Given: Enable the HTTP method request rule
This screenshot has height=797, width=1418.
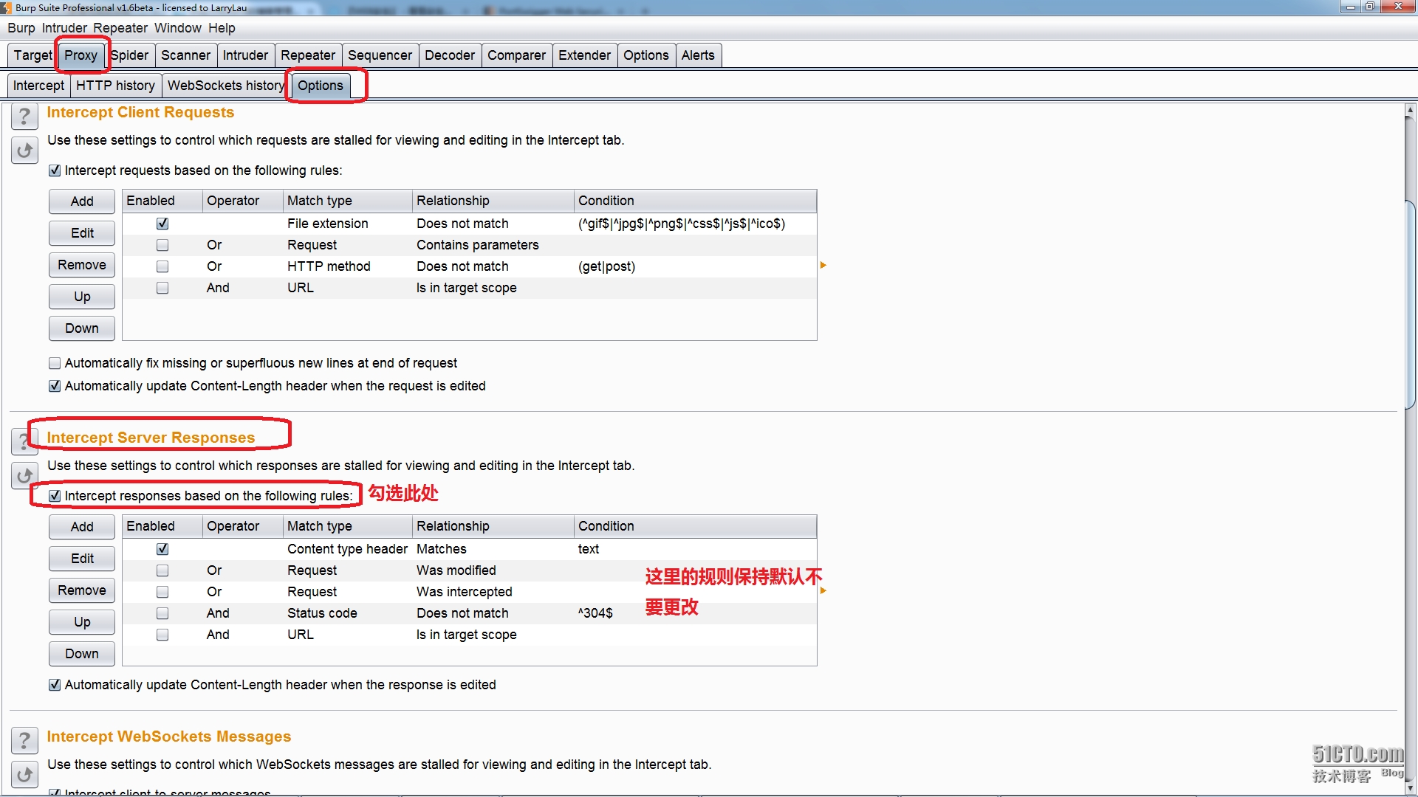Looking at the screenshot, I should coord(162,266).
